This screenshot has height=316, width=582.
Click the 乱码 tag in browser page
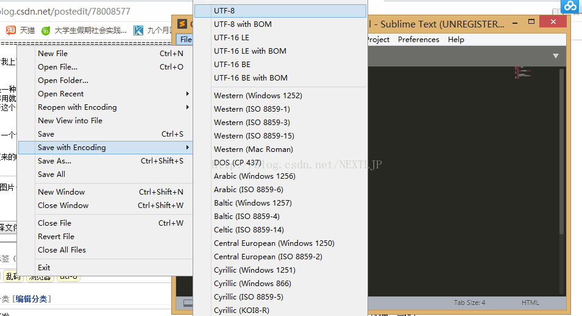tap(13, 277)
